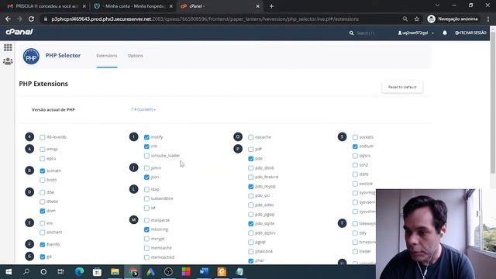Open the user manager people icon in sidebar
This screenshot has height=279, width=496.
(8, 61)
